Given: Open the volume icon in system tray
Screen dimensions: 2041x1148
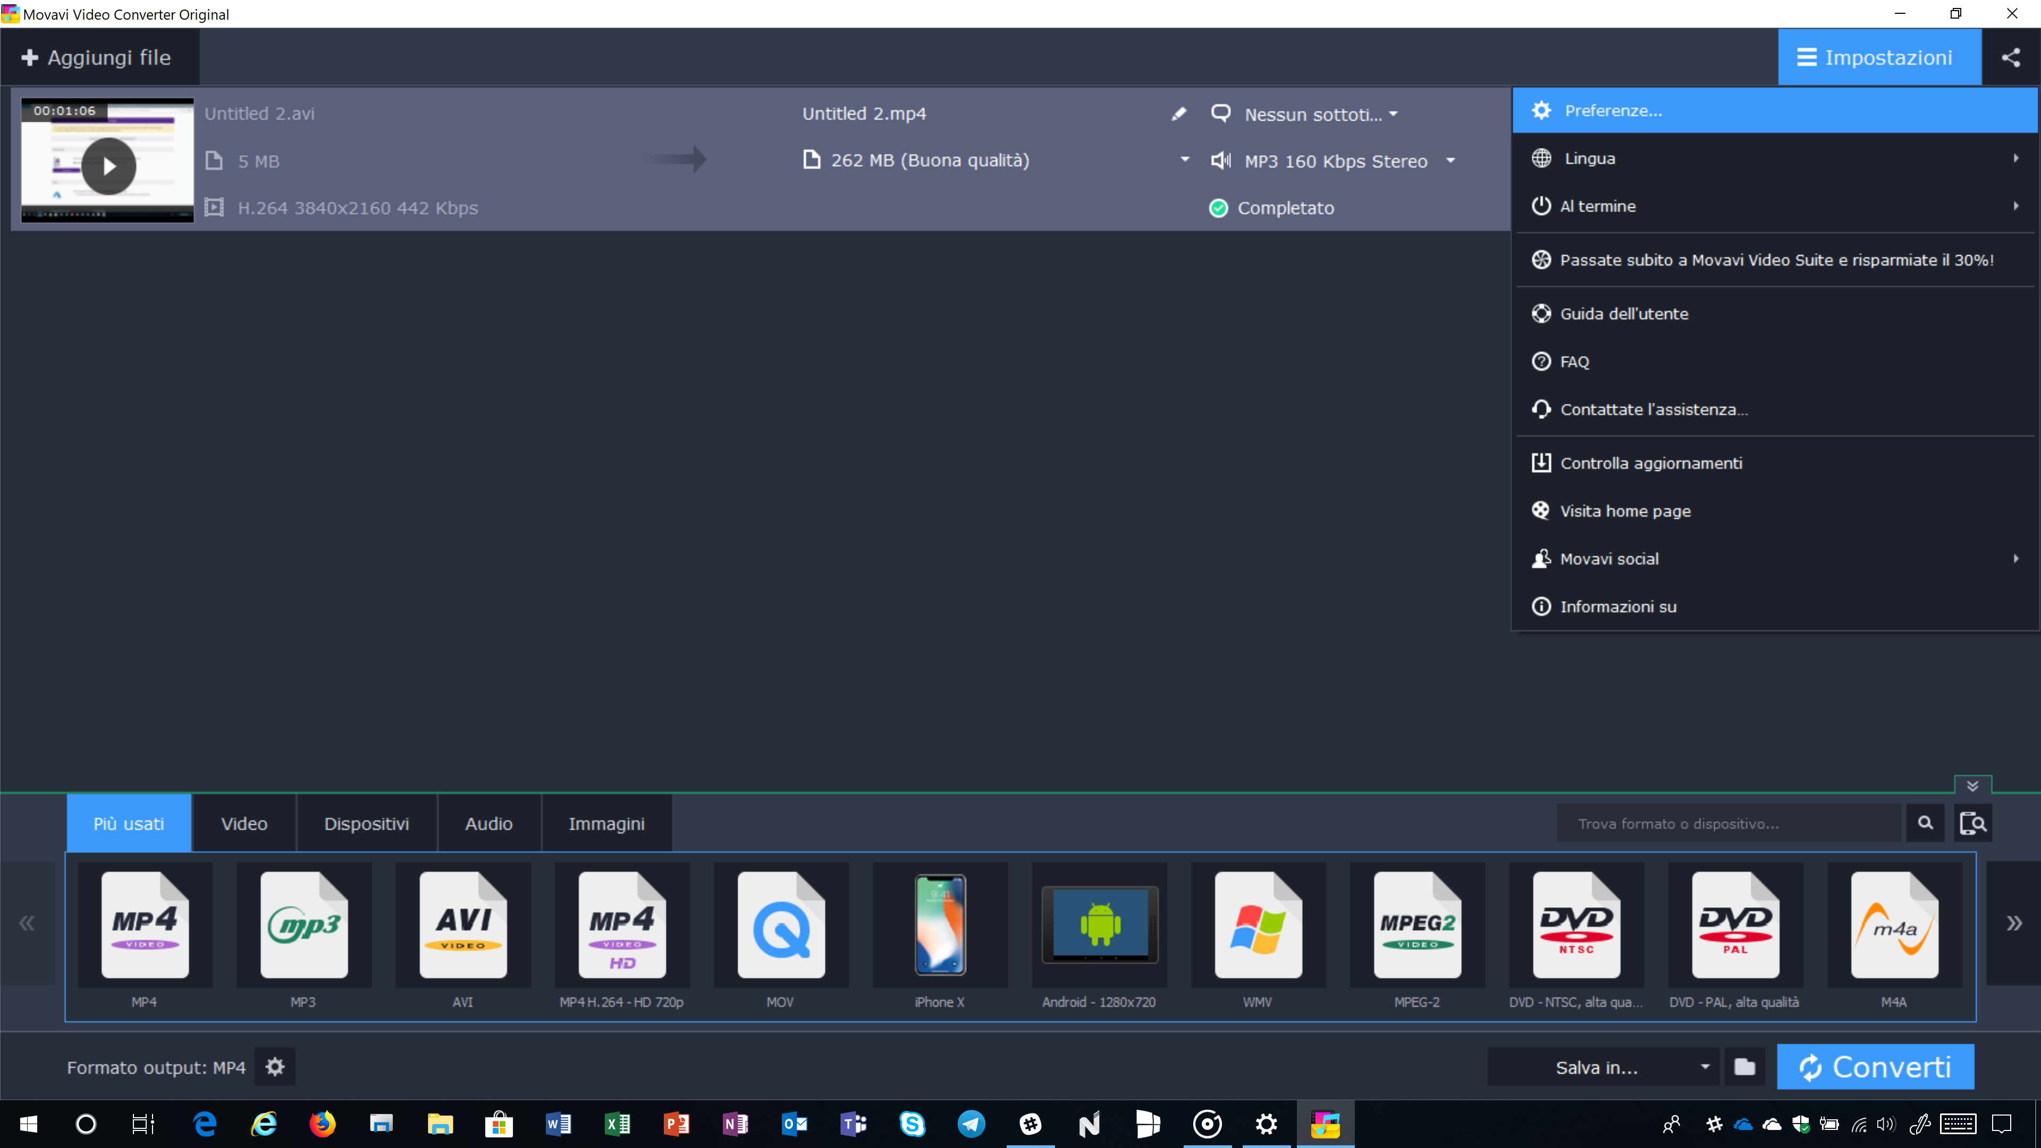Looking at the screenshot, I should tap(1886, 1124).
